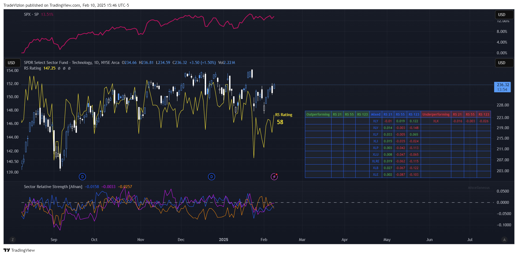Click the XLV row in the table
518x256 pixels.
(376, 128)
